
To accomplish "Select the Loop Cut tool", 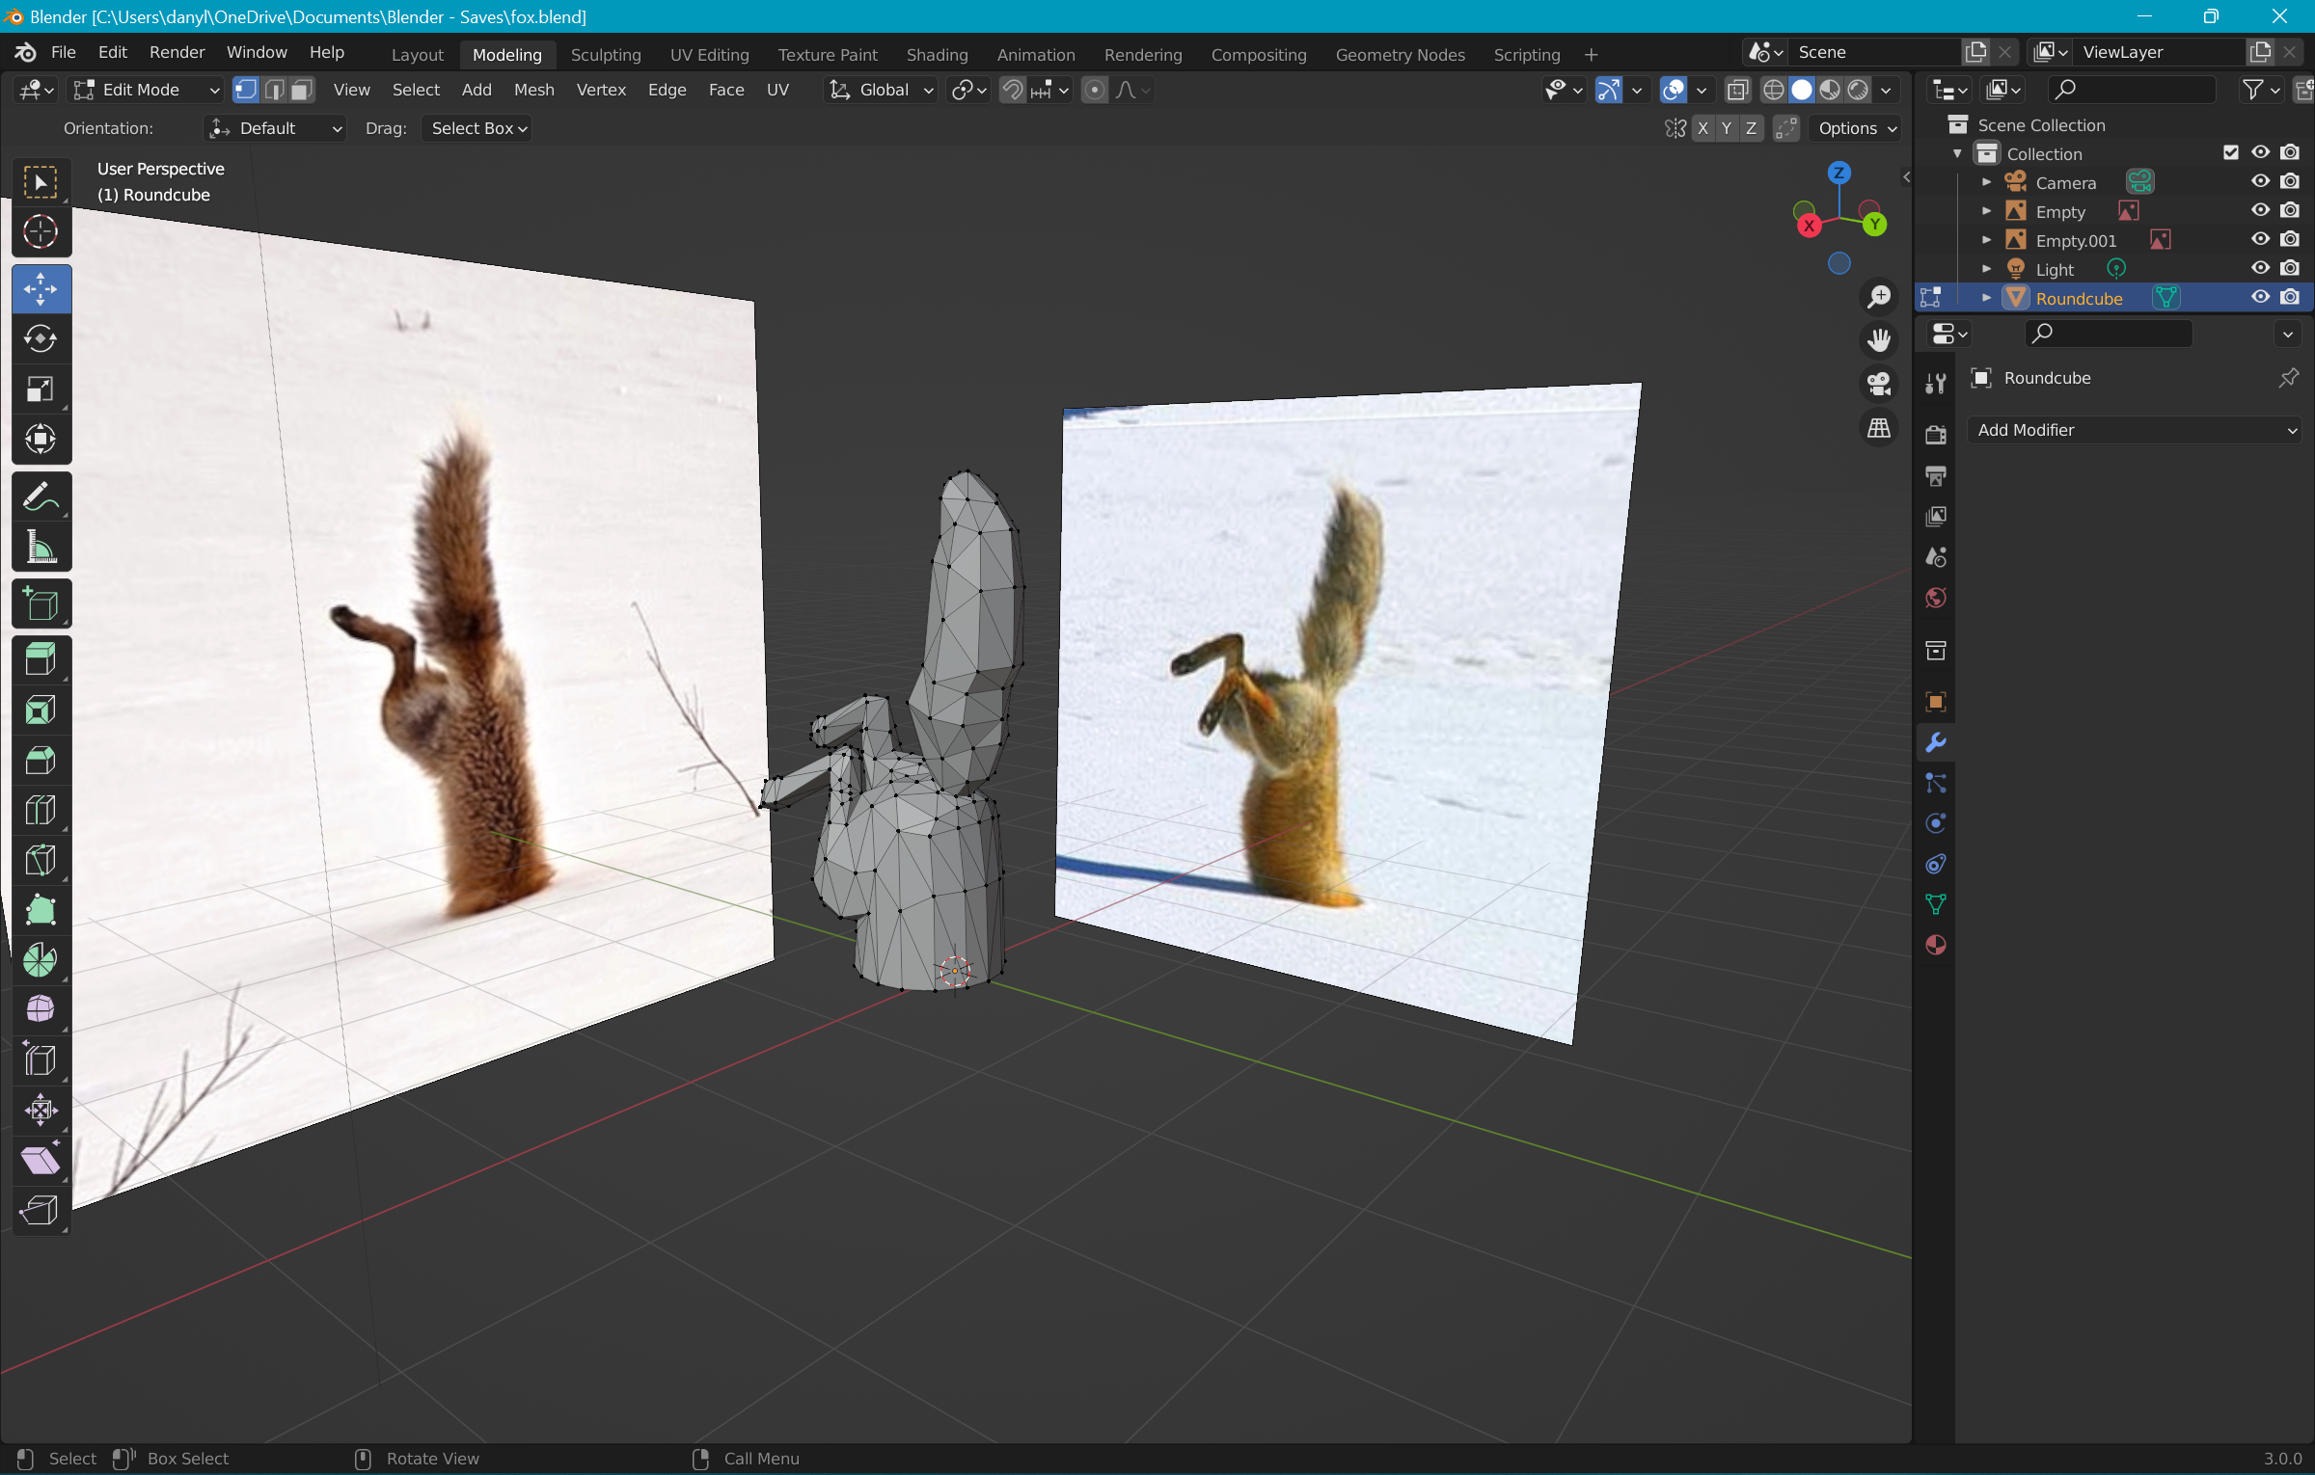I will pyautogui.click(x=41, y=811).
